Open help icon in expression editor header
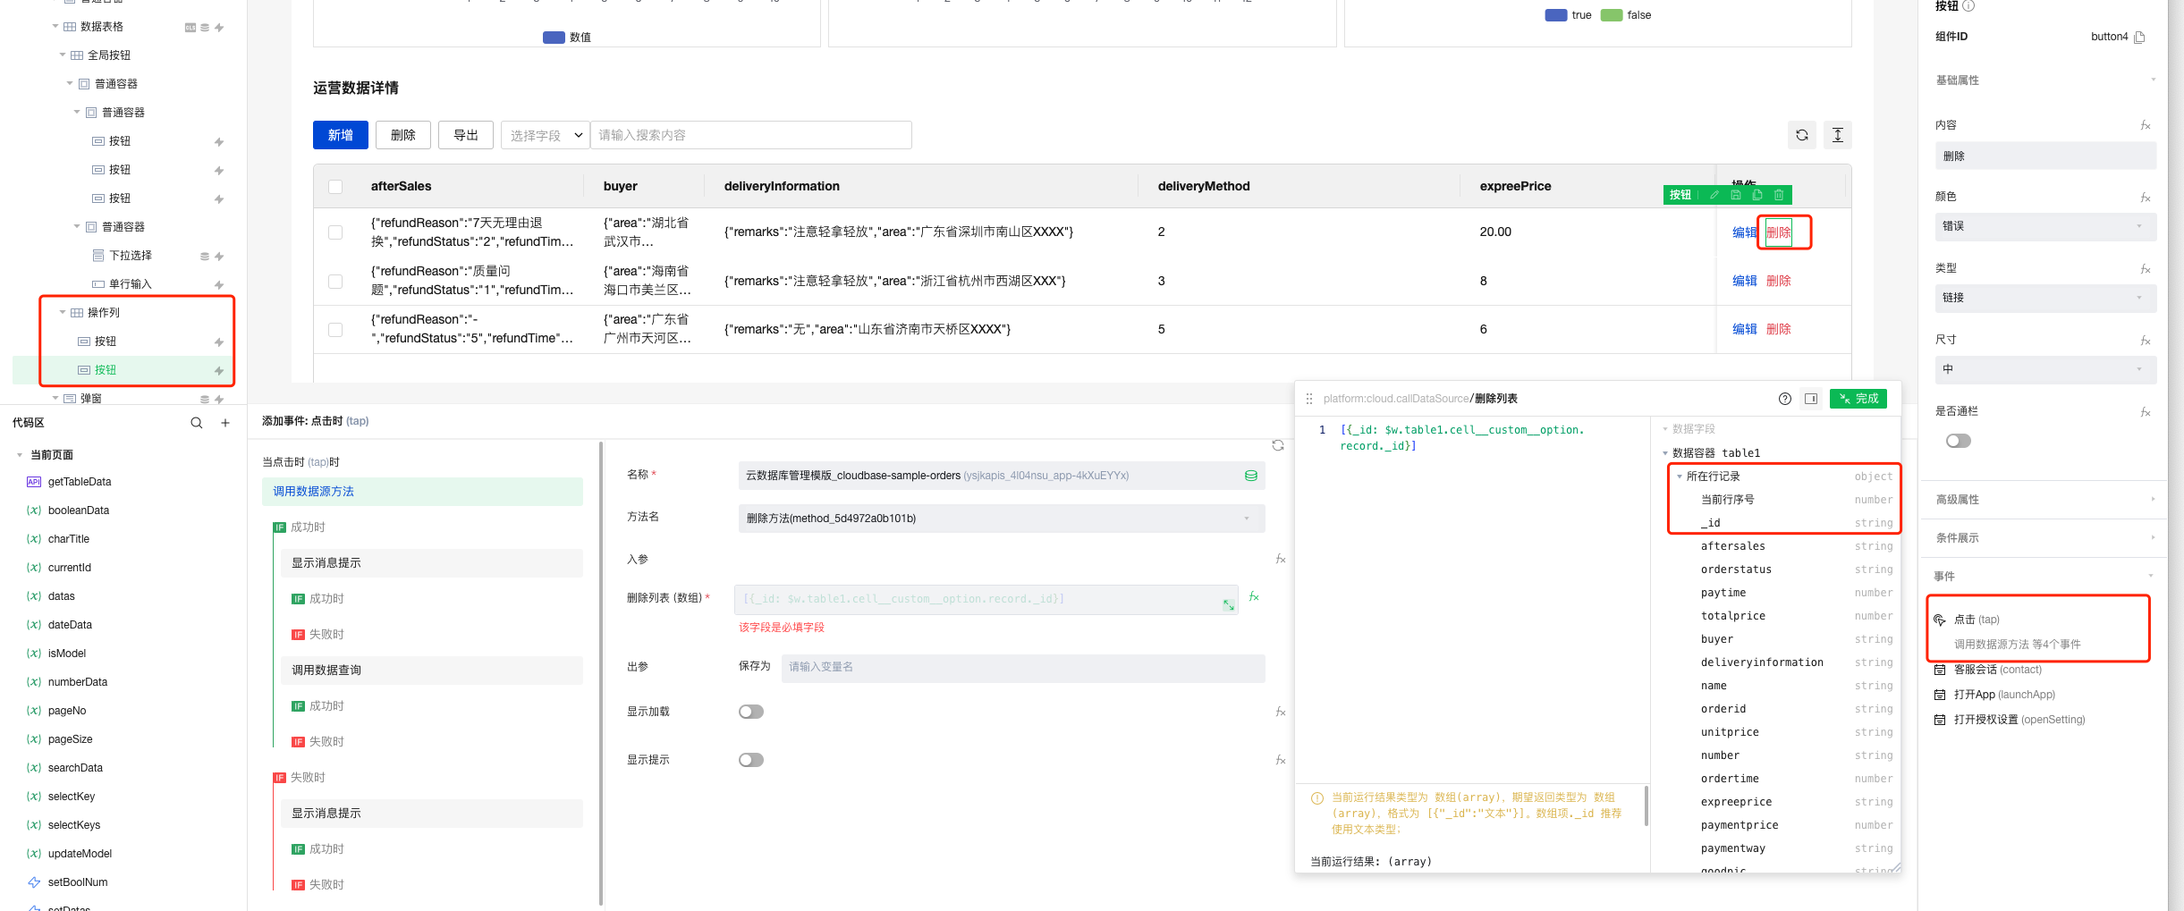 pos(1785,399)
